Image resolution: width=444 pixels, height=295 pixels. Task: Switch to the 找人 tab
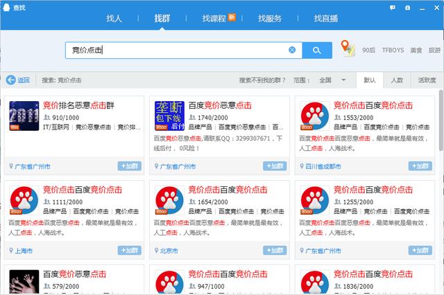point(114,19)
